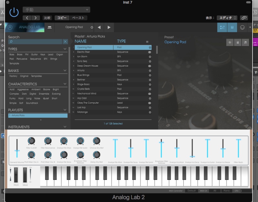This screenshot has width=258, height=202.
Task: Select the Berliner preset row
Action: pyautogui.click(x=113, y=80)
